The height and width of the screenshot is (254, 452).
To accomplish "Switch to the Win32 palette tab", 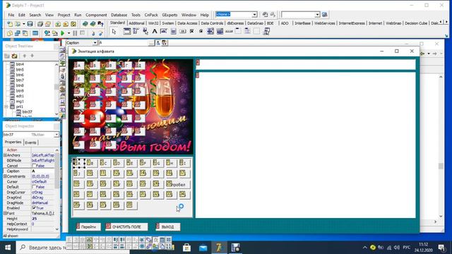I will click(x=153, y=23).
